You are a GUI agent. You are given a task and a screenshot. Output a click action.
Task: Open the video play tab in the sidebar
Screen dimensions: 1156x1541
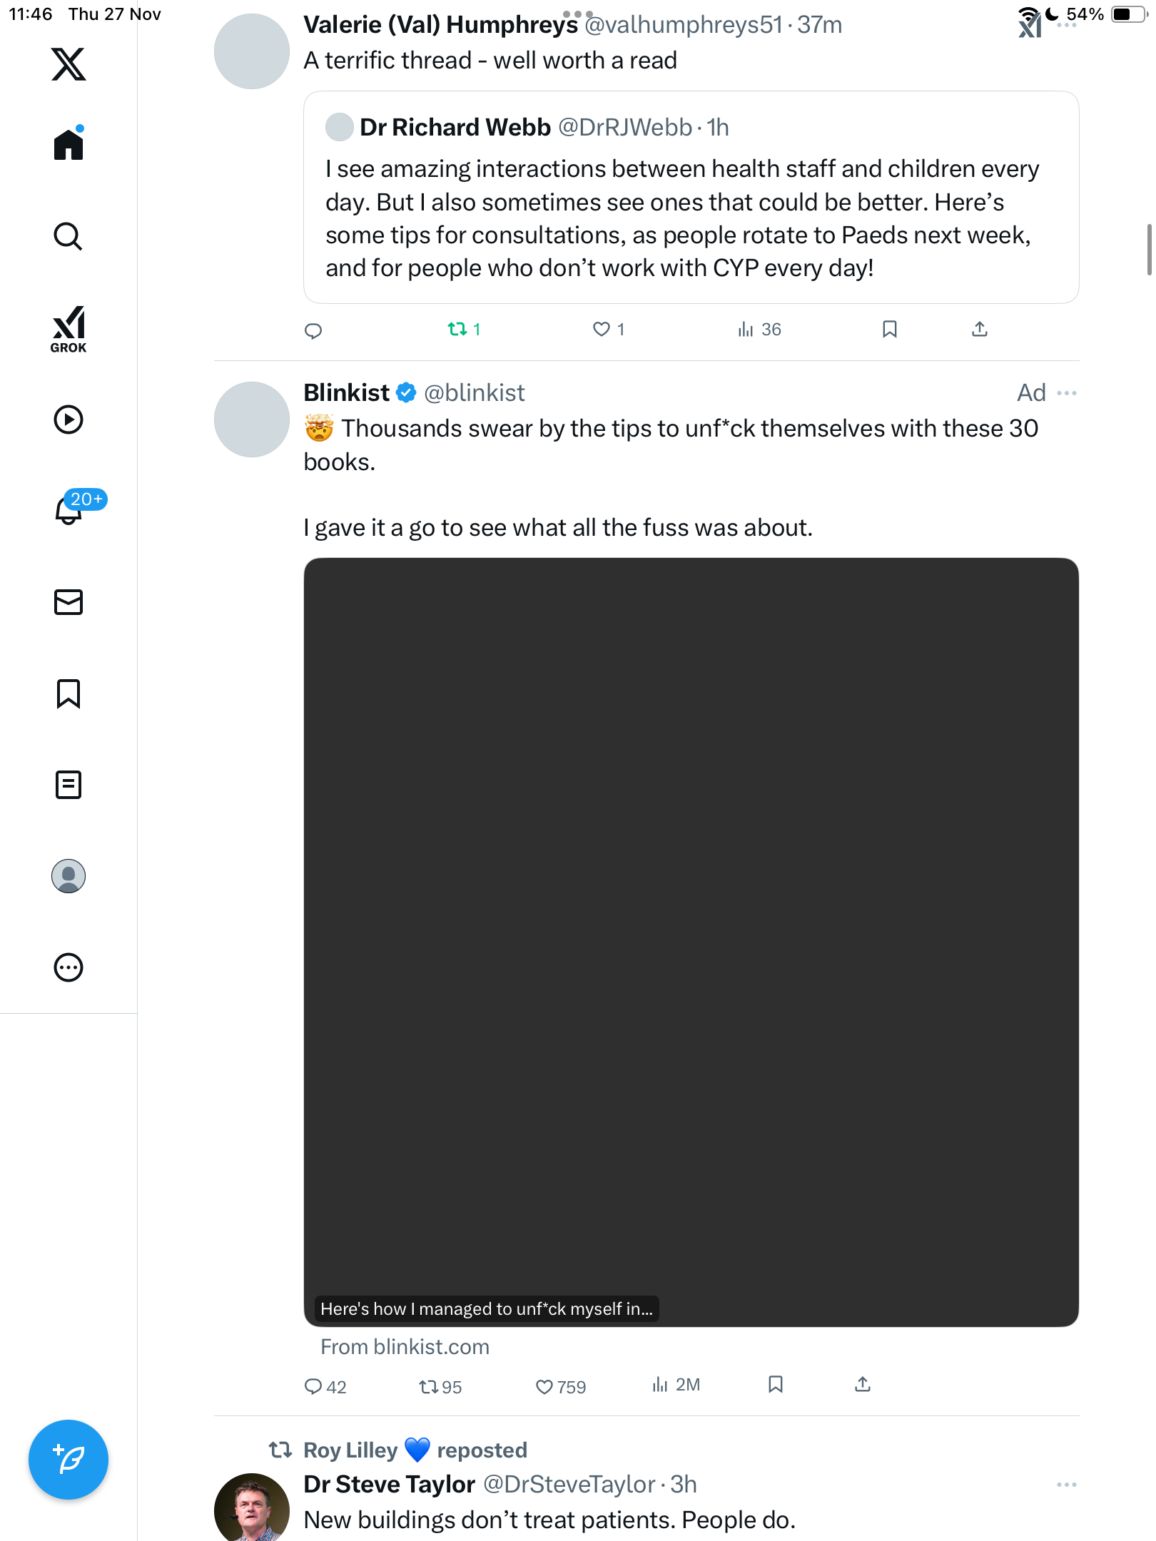point(69,419)
